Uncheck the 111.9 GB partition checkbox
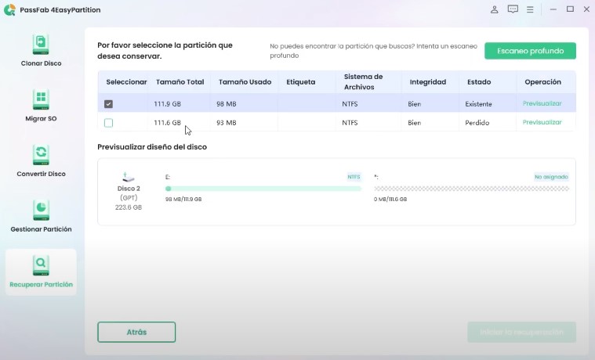Viewport: 595px width, 360px height. point(108,104)
